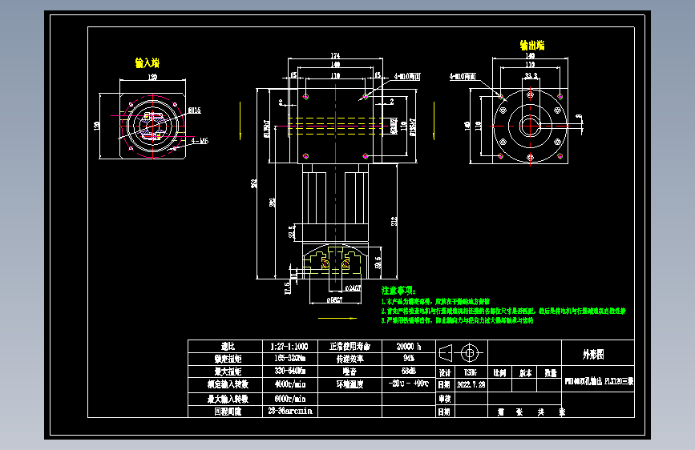Select the 额定输入转数 label cell
Viewport: 695px width, 450px height.
(x=225, y=384)
